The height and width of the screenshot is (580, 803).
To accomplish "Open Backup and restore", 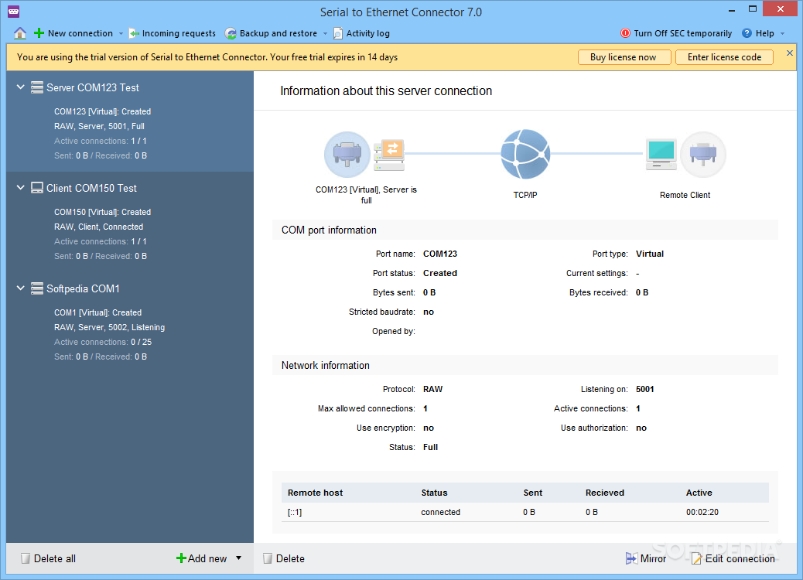I will 272,33.
